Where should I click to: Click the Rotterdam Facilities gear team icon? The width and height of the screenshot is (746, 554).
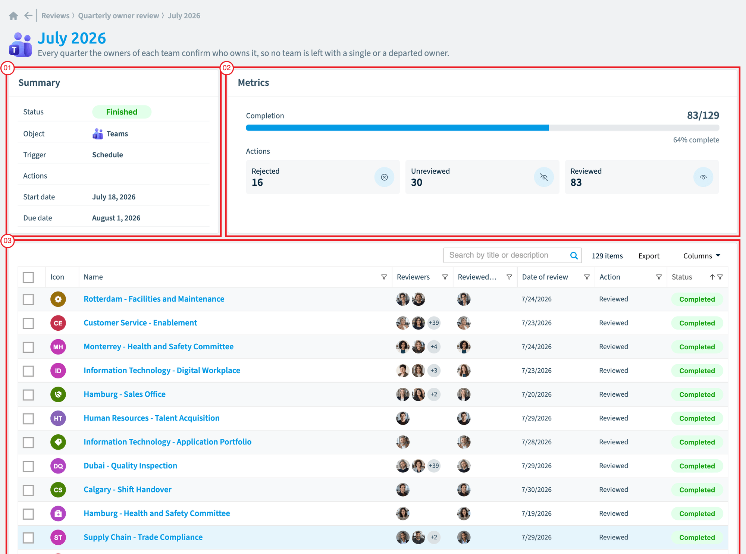tap(58, 299)
